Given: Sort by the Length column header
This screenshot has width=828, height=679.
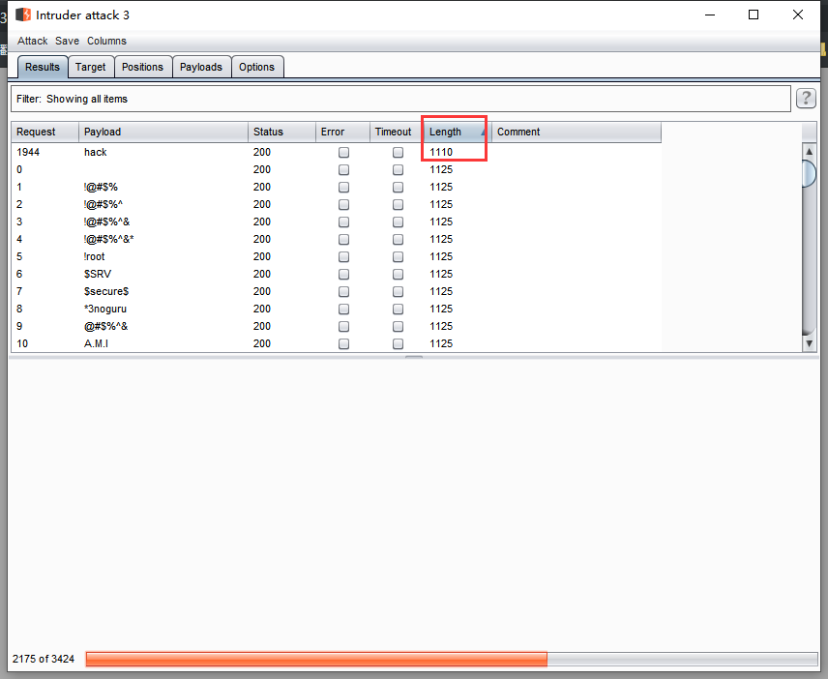Looking at the screenshot, I should pyautogui.click(x=458, y=132).
